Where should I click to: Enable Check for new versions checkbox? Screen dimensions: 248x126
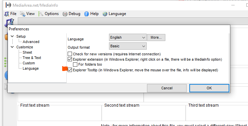pyautogui.click(x=70, y=54)
